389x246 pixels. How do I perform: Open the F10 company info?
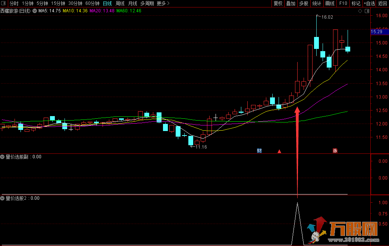point(343,3)
